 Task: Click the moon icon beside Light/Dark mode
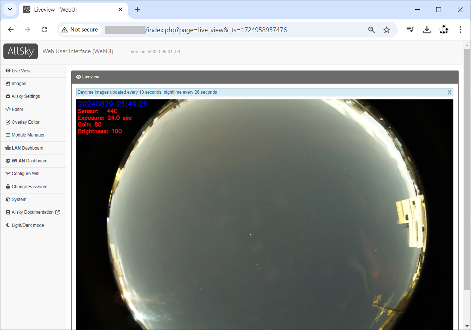click(8, 225)
